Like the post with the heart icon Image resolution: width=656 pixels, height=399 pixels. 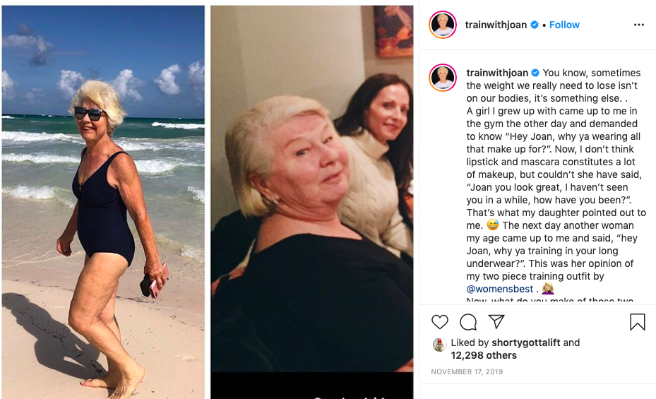click(440, 322)
